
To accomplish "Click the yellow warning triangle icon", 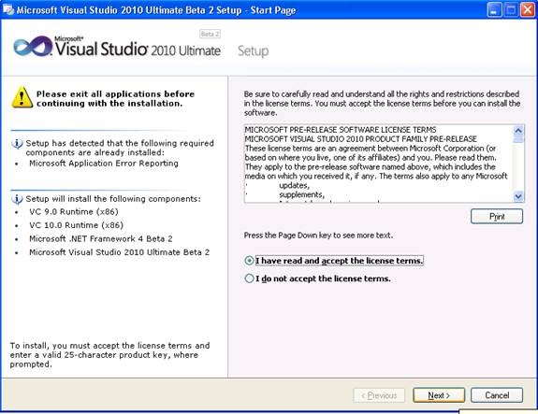I will [x=22, y=97].
